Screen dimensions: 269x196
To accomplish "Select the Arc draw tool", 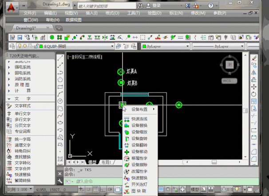I will (x=60, y=94).
